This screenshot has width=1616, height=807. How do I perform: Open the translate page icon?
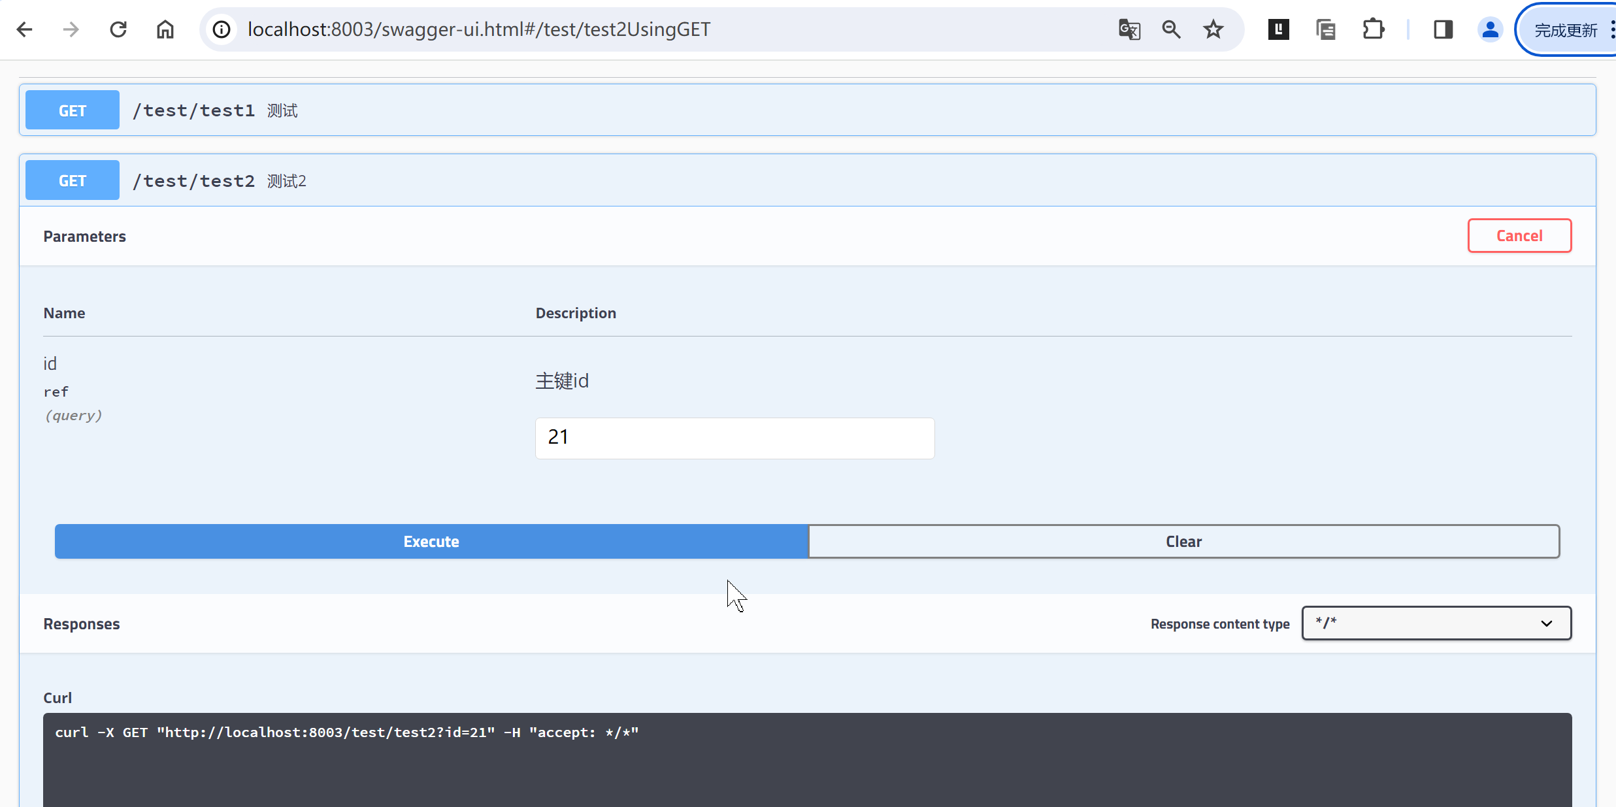coord(1129,29)
